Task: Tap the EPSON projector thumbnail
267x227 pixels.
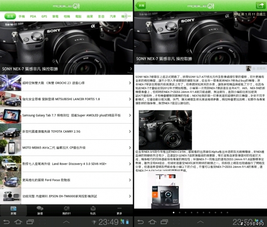Action: [x=10, y=196]
